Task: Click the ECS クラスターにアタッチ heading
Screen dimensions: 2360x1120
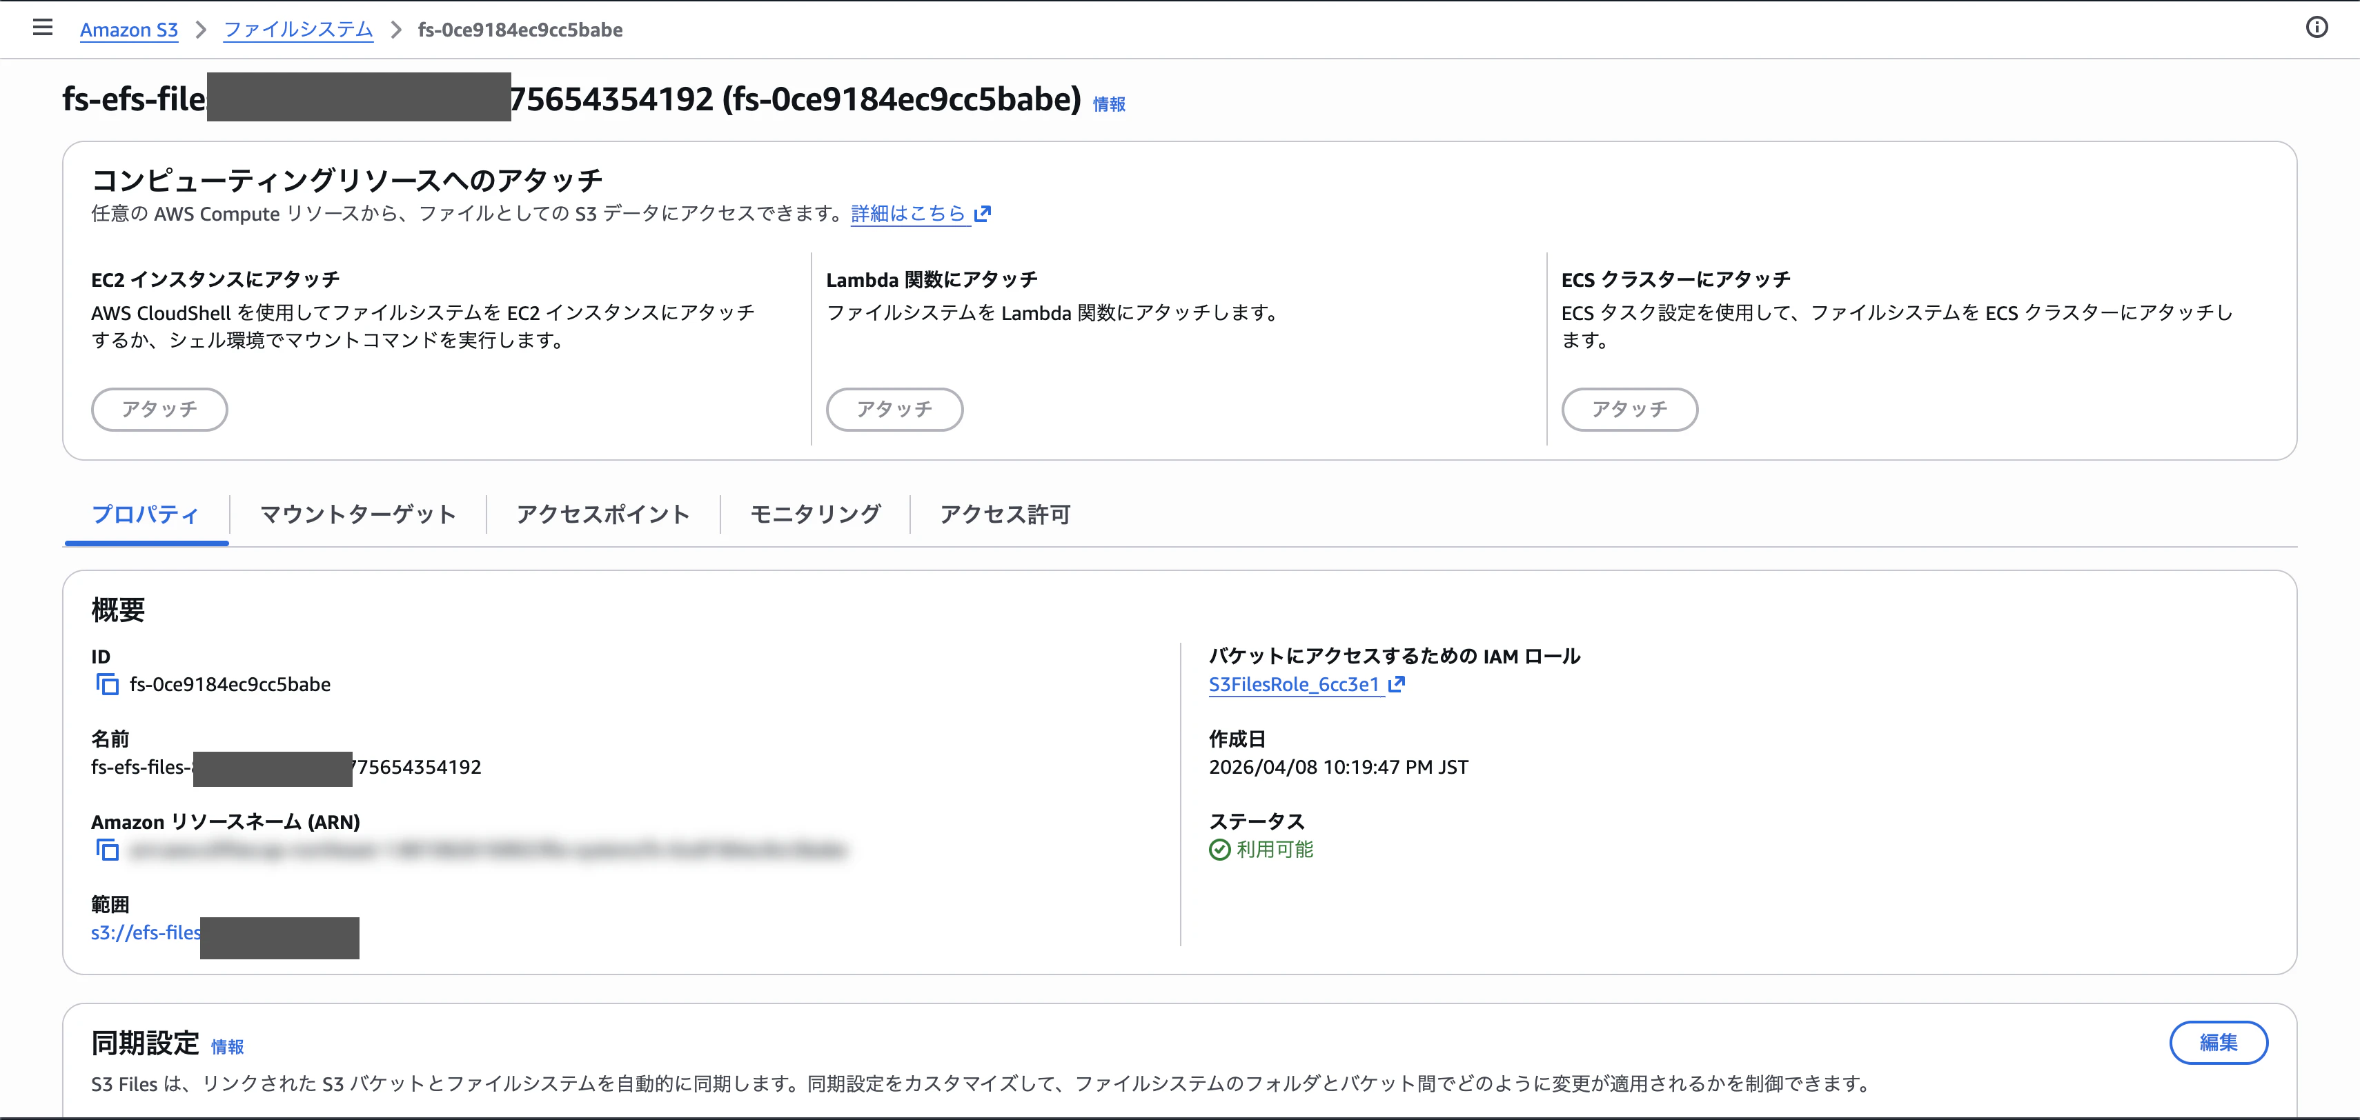Action: (x=1675, y=279)
